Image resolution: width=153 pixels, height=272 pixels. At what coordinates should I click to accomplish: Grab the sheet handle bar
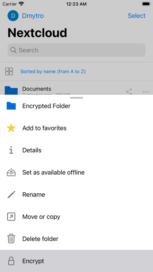pyautogui.click(x=76, y=98)
